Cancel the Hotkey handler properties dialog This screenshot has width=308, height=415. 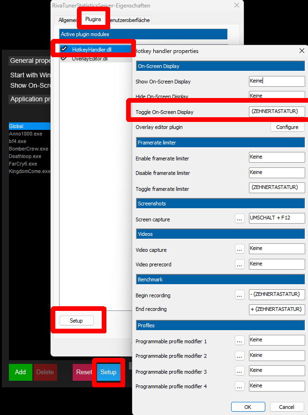[x=286, y=407]
